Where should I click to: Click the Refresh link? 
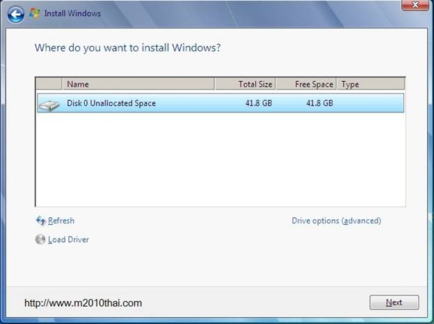[61, 221]
